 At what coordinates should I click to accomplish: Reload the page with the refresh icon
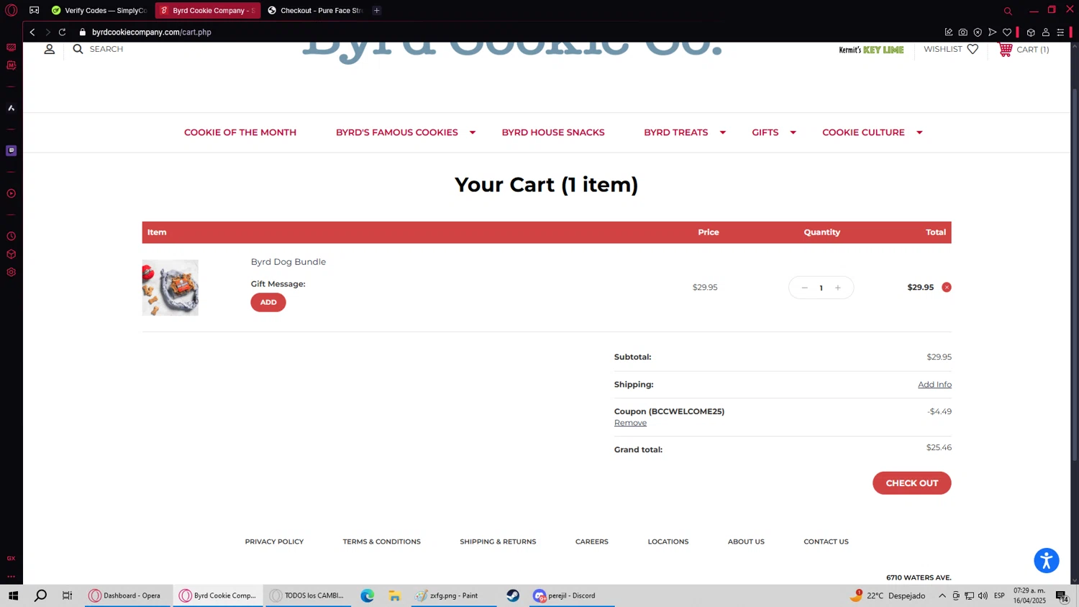click(x=63, y=32)
